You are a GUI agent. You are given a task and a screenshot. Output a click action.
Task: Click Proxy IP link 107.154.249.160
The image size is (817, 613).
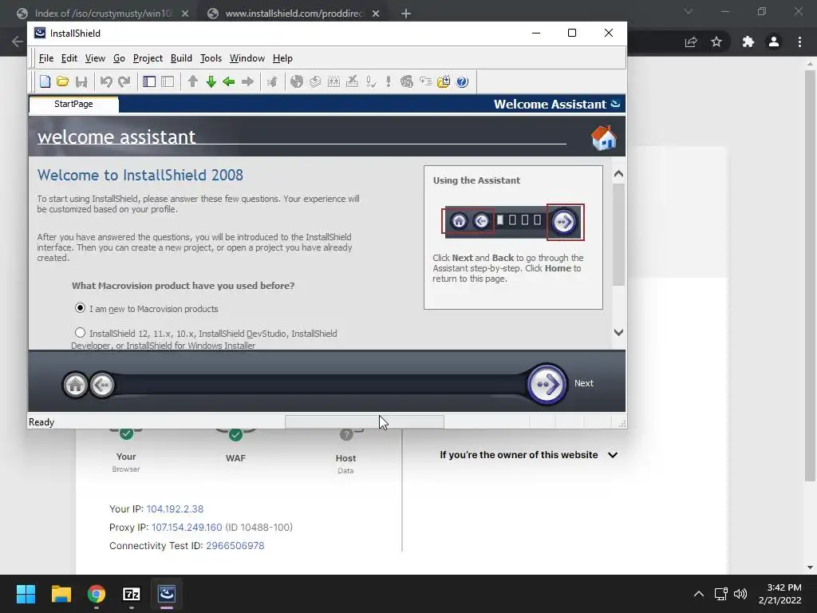point(187,528)
